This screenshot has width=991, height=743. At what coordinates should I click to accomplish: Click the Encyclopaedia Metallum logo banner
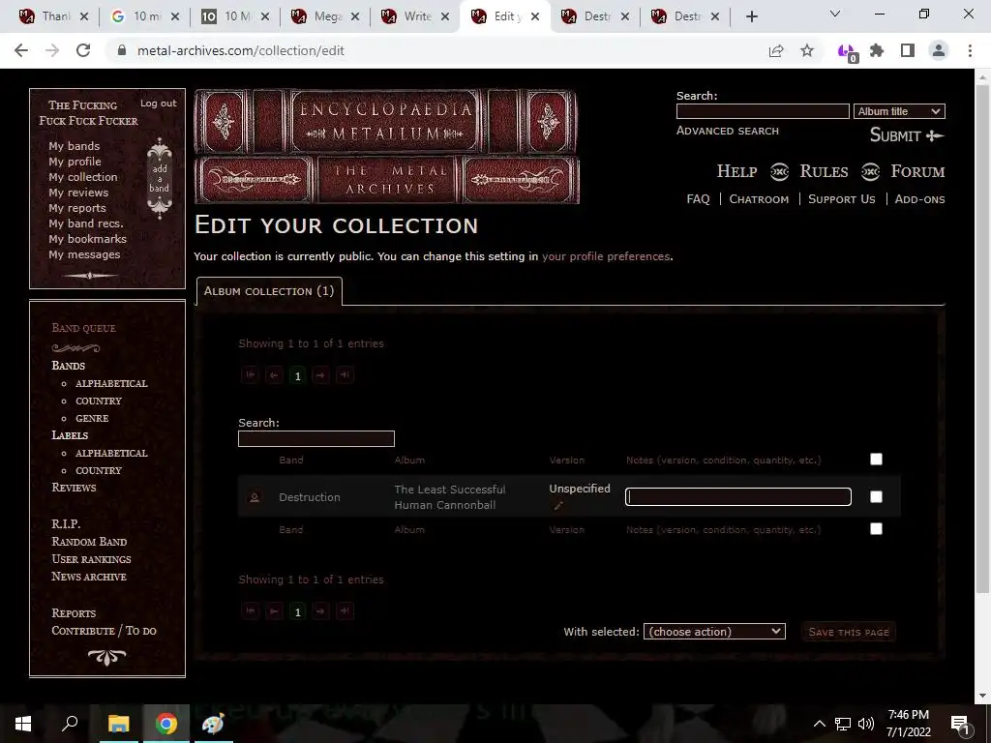point(387,146)
